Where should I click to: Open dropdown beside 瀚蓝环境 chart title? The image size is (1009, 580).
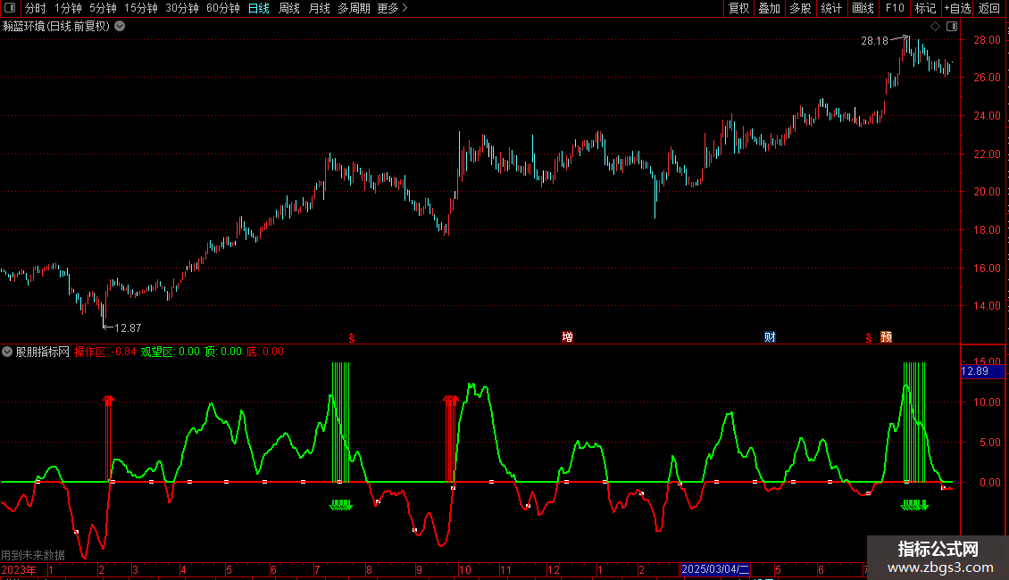coord(120,27)
